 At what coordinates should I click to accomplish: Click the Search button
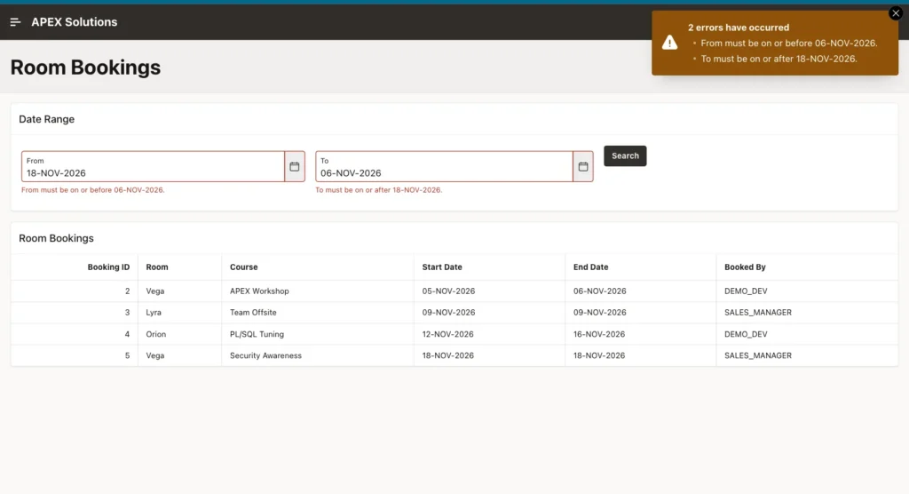625,155
